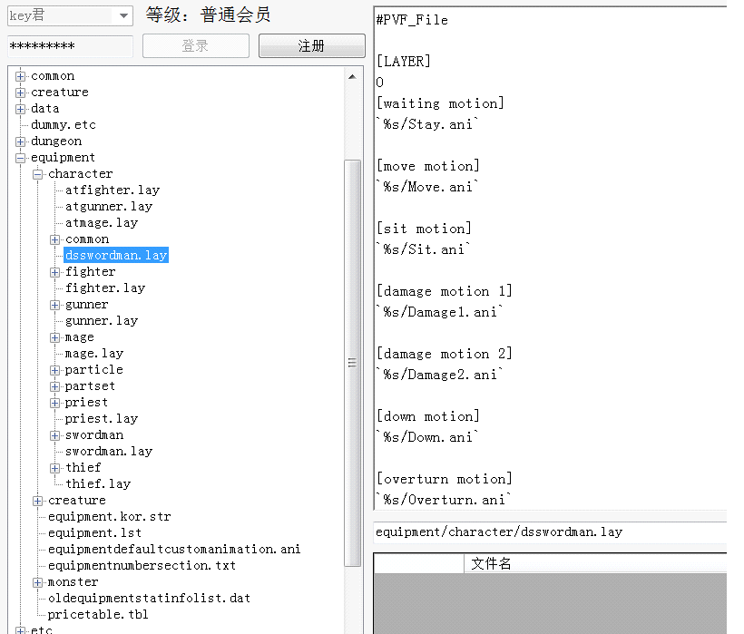Open equipmentnumbersection.txt file

(142, 566)
